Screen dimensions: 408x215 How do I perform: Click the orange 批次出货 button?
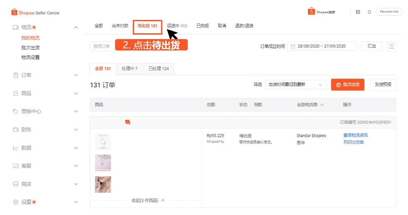pyautogui.click(x=348, y=84)
